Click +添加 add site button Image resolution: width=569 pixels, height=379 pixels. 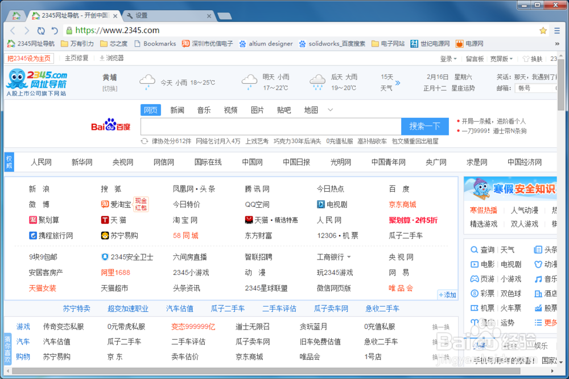(447, 295)
